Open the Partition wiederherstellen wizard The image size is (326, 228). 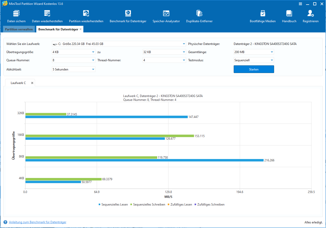(x=86, y=17)
